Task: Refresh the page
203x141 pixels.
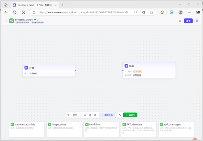Action: pyautogui.click(x=15, y=12)
